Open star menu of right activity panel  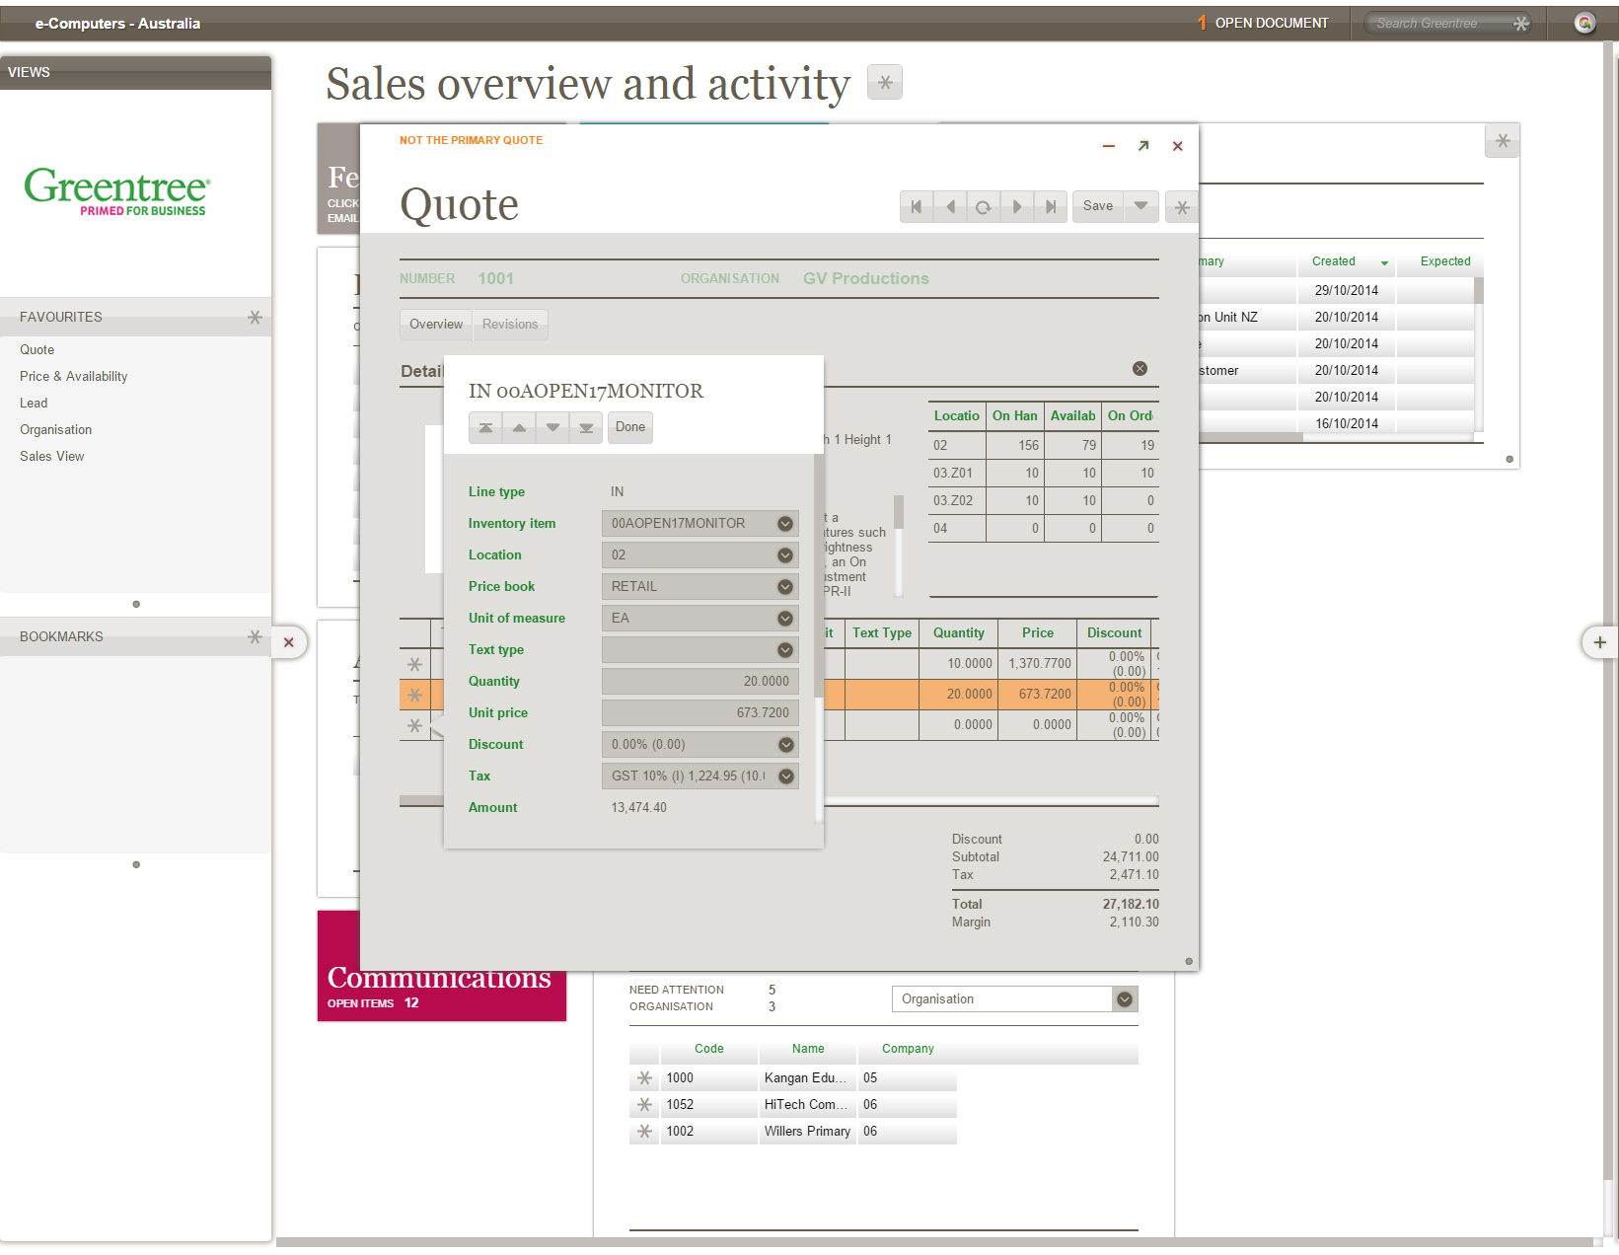coord(1503,140)
